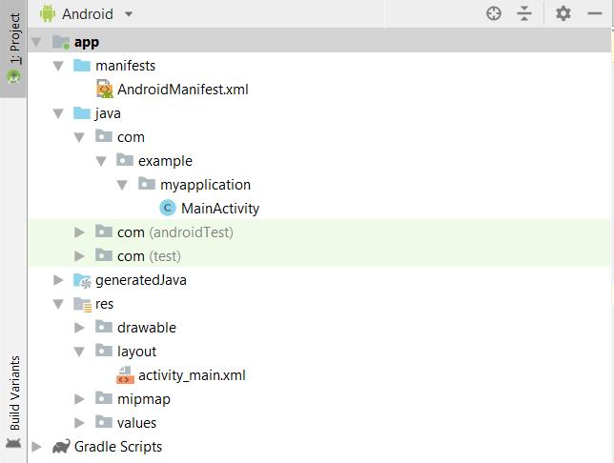Select the app module name
Viewport: 614px width, 463px height.
pyautogui.click(x=87, y=42)
